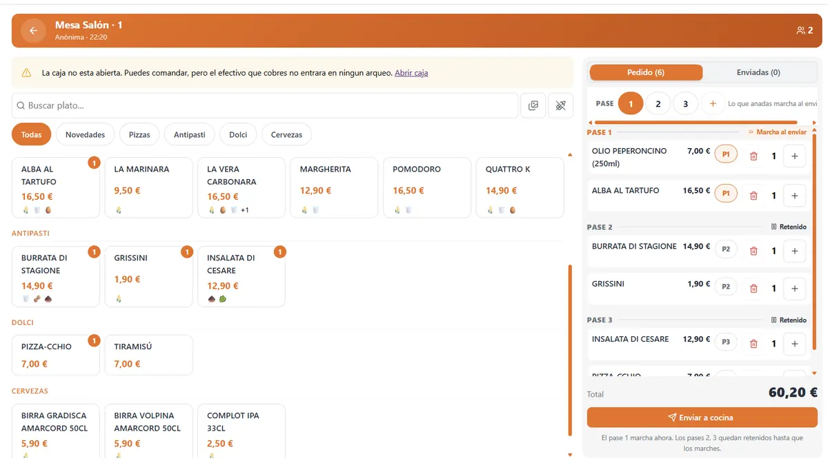Screen dimensions: 828x465
Task: Trash the GRISSINI order line
Action: pyautogui.click(x=753, y=289)
